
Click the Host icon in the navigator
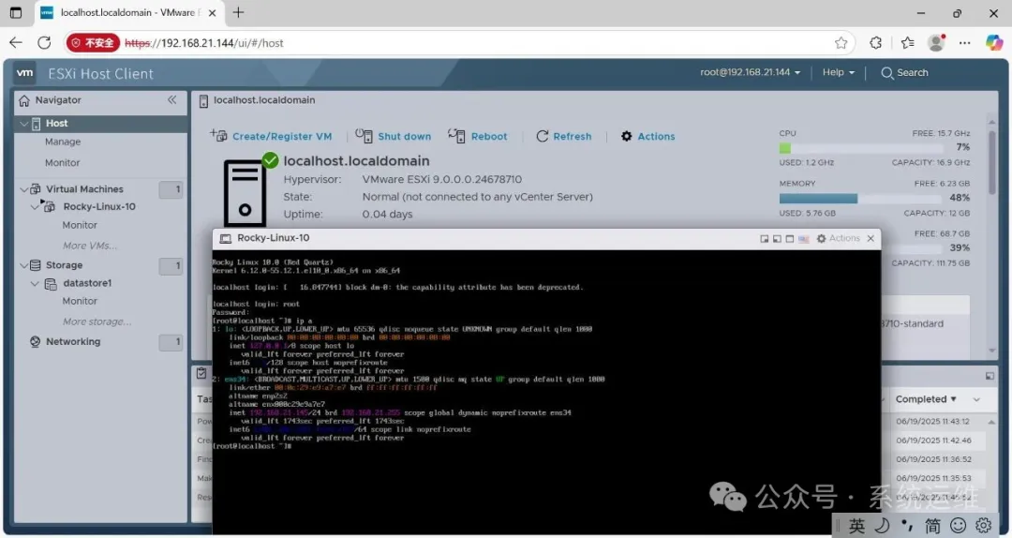coord(37,124)
